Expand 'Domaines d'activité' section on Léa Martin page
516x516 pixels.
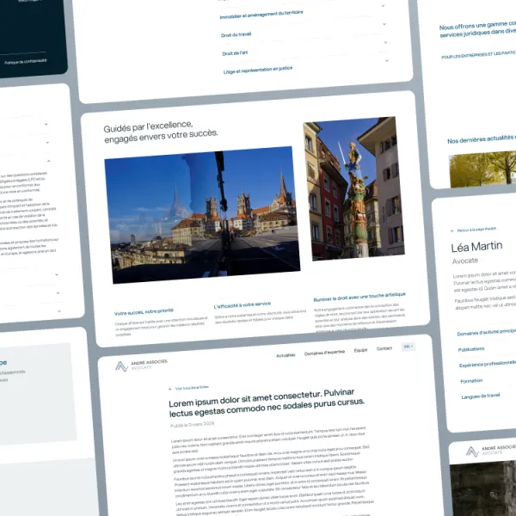point(487,332)
